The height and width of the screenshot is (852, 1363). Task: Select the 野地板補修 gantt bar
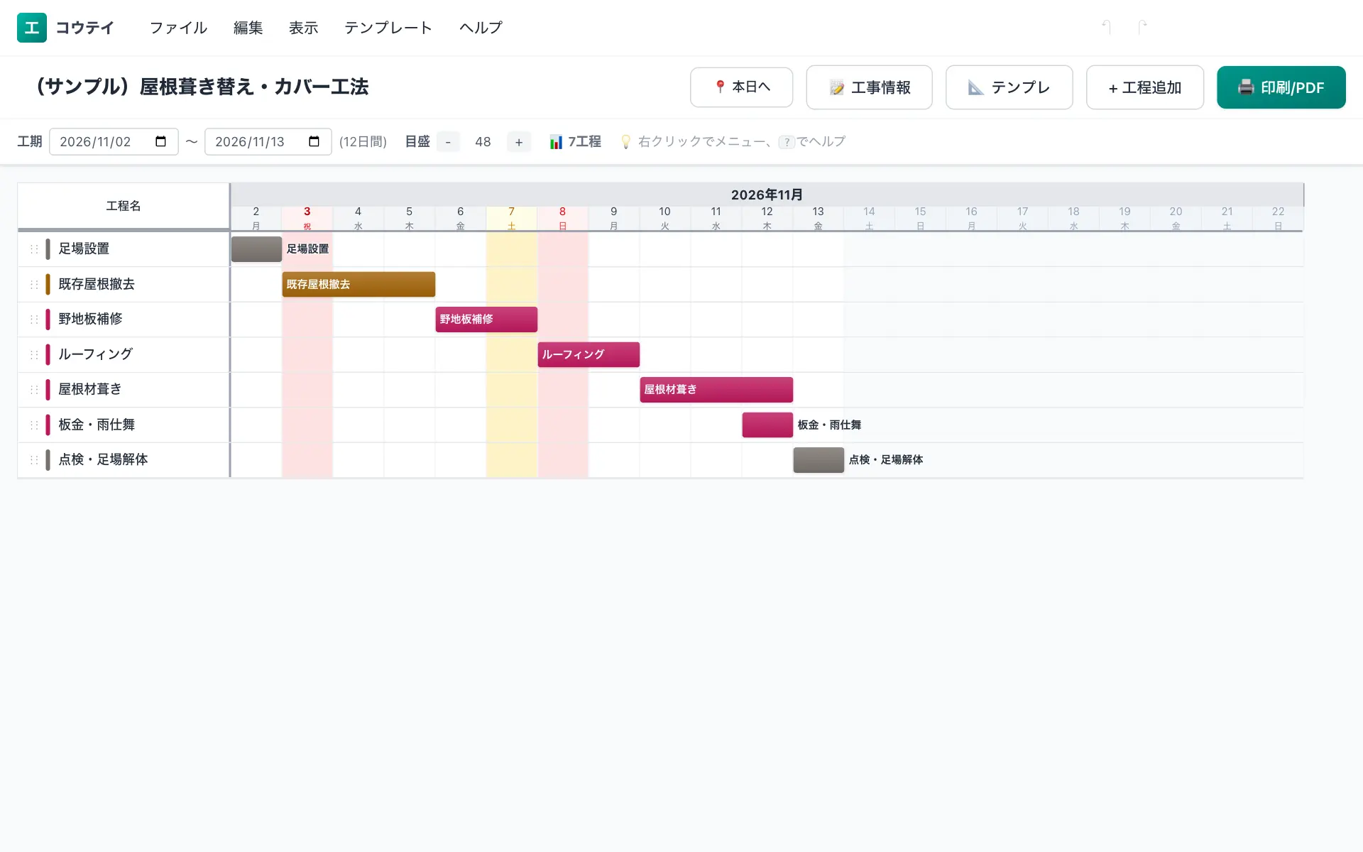click(x=486, y=319)
